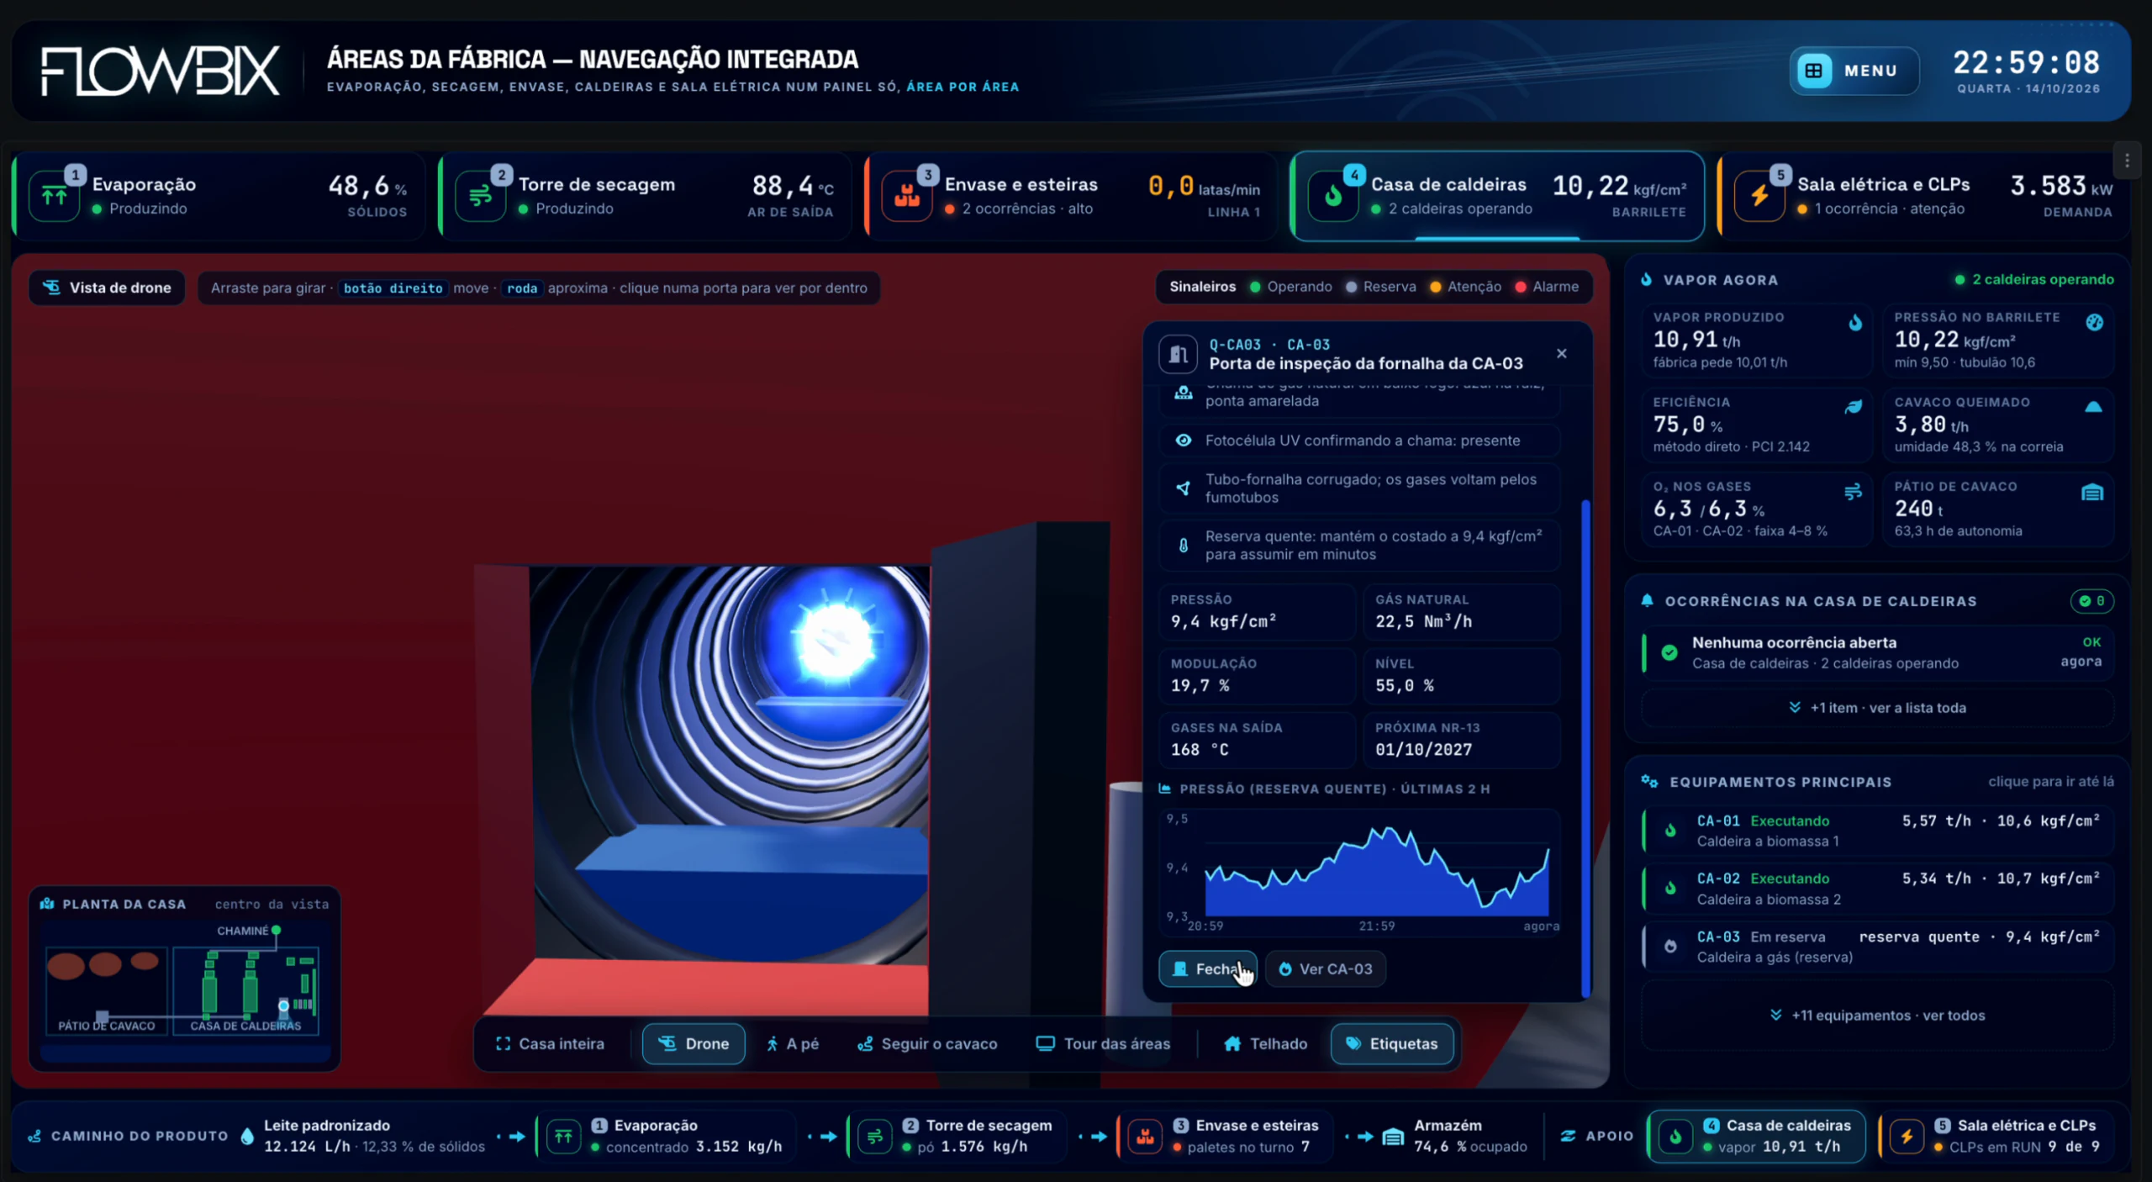Click the Vapor produzido flame icon
Viewport: 2152px width, 1182px height.
[x=1855, y=323]
